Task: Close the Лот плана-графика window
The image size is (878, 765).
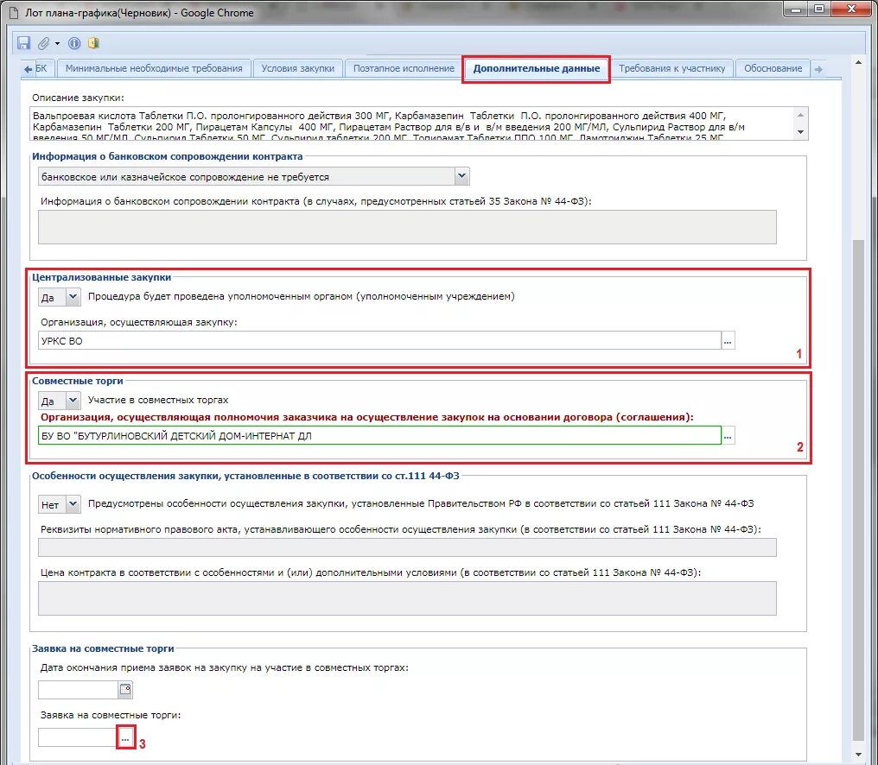Action: [851, 9]
